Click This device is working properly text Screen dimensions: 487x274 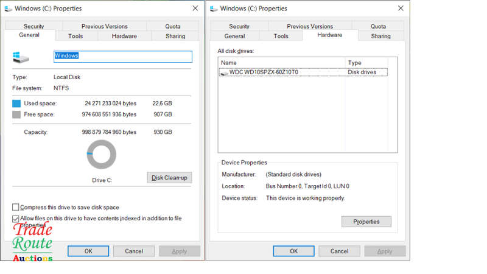pos(306,198)
